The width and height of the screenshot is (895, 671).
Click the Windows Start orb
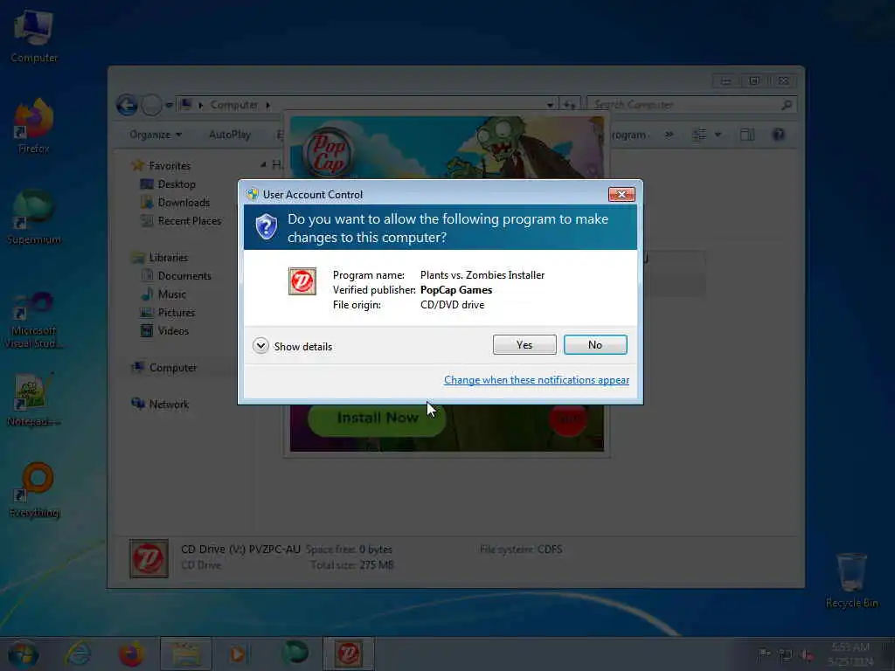point(24,654)
